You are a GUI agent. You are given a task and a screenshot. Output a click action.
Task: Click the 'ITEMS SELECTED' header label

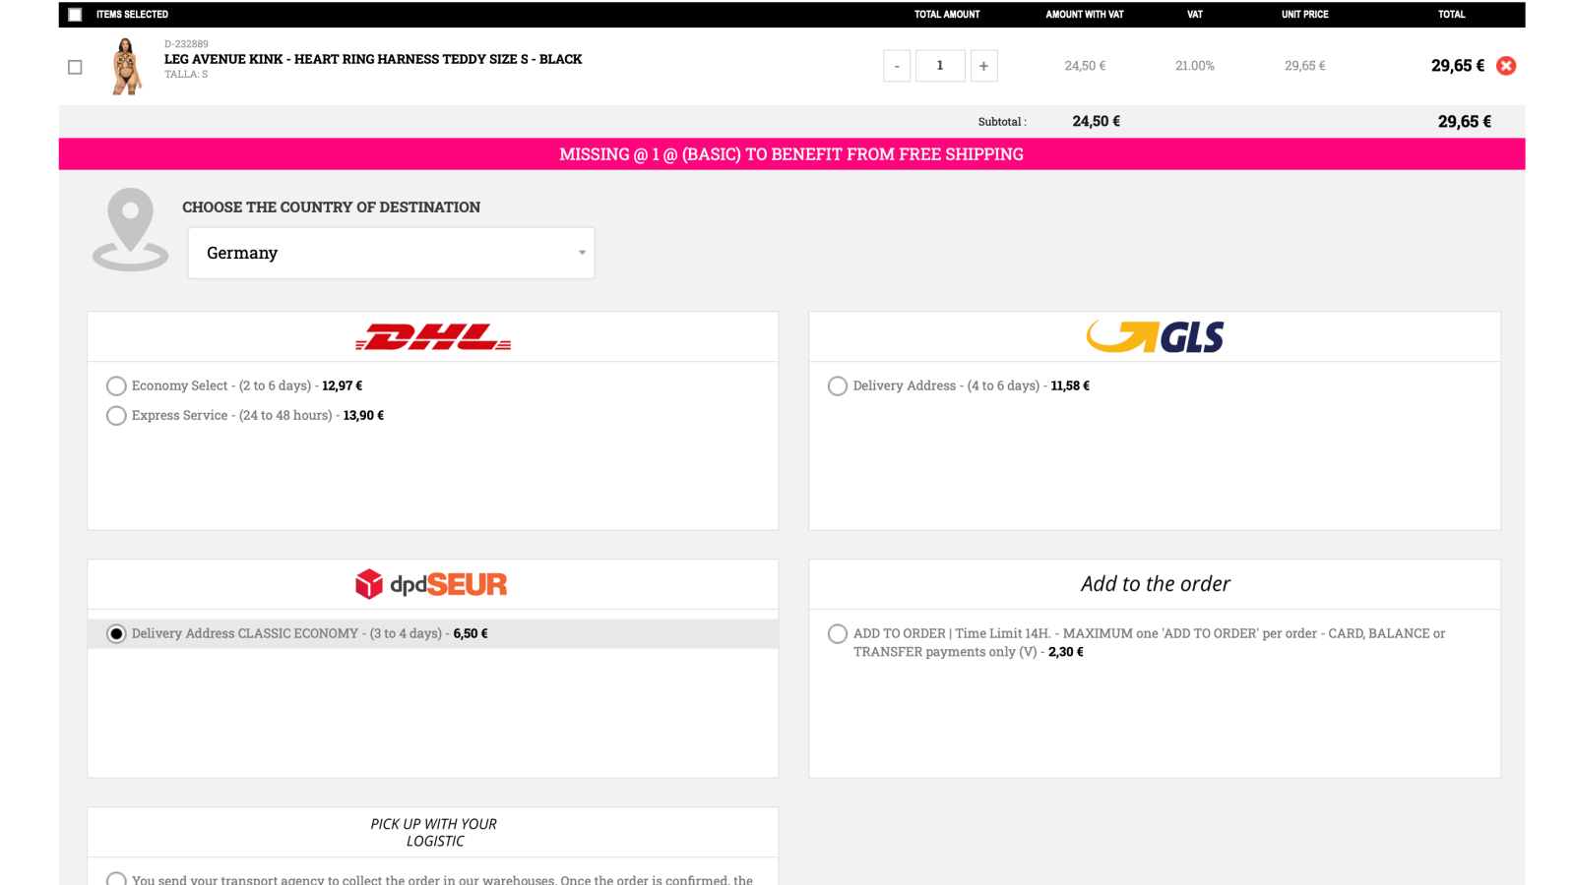(132, 15)
